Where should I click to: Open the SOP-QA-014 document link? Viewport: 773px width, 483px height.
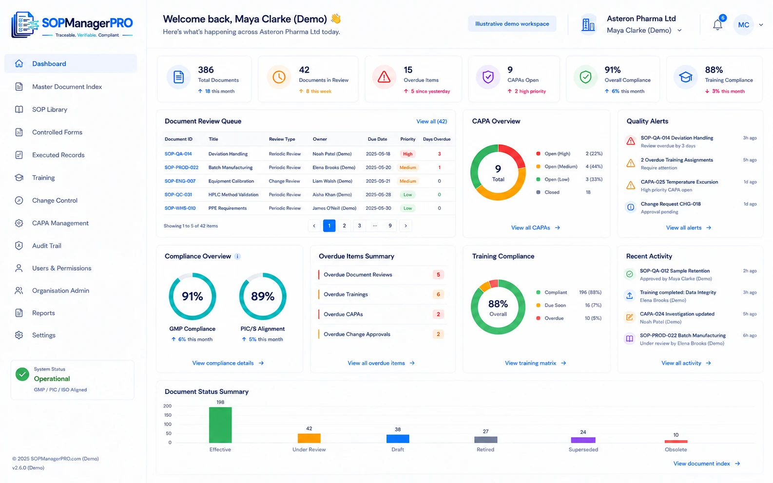[x=178, y=154]
